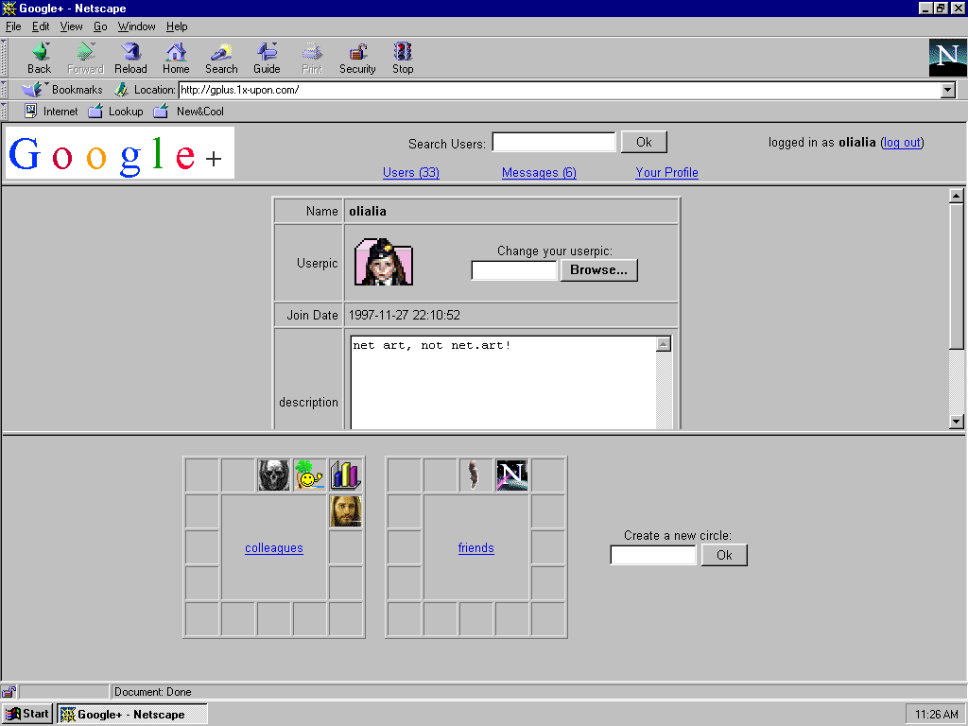Click the Search Users text field
The width and height of the screenshot is (968, 726).
pos(554,143)
